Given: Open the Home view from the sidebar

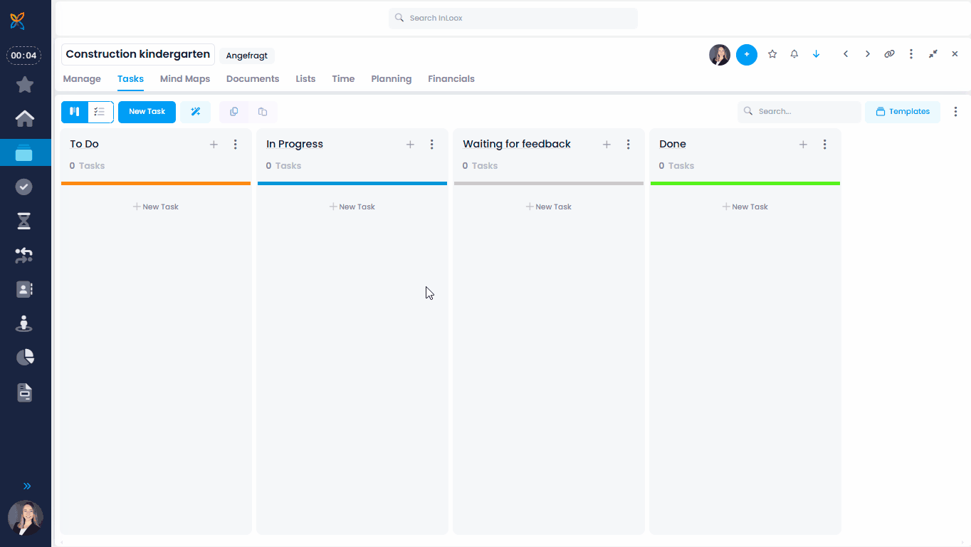Looking at the screenshot, I should (25, 118).
